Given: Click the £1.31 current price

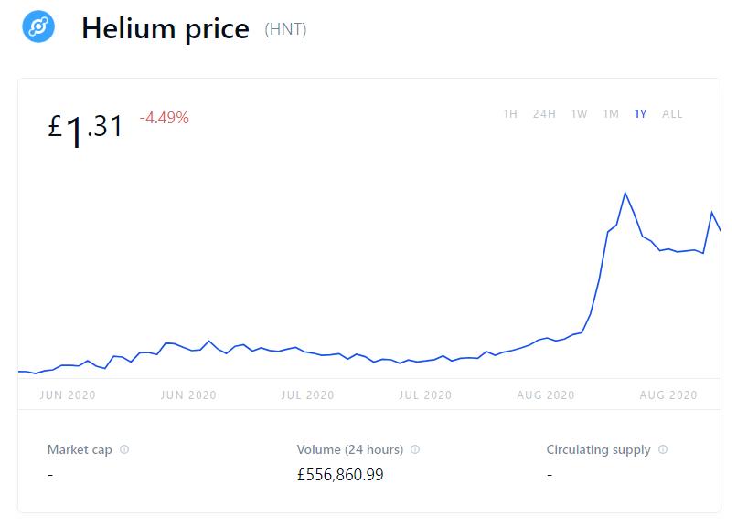Looking at the screenshot, I should 86,128.
